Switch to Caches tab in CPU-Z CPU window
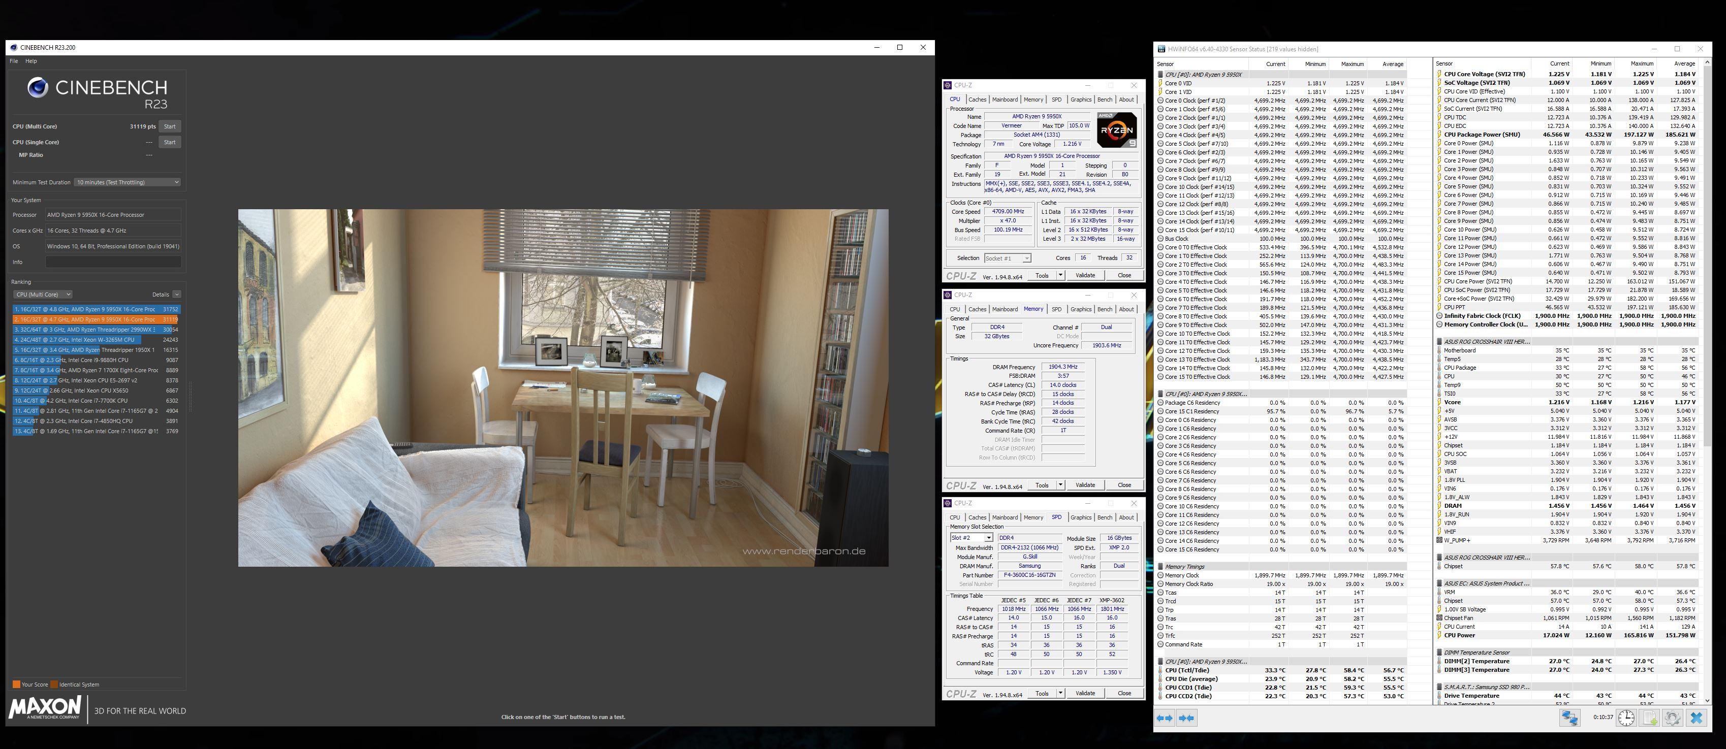This screenshot has height=749, width=1726. pos(978,100)
